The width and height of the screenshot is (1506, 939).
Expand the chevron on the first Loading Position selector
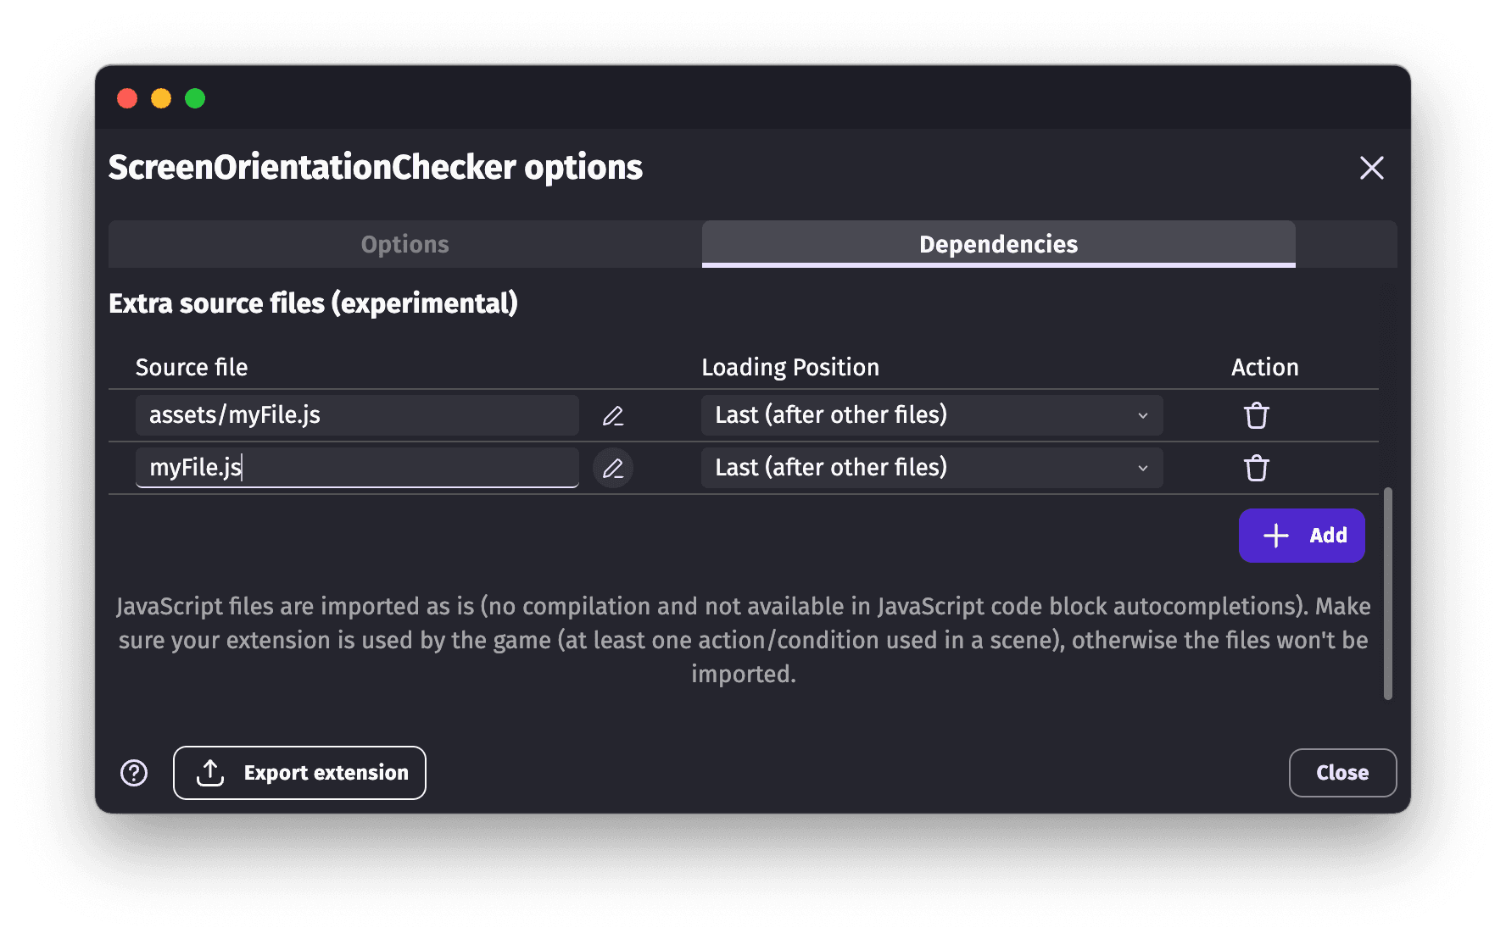click(1142, 415)
